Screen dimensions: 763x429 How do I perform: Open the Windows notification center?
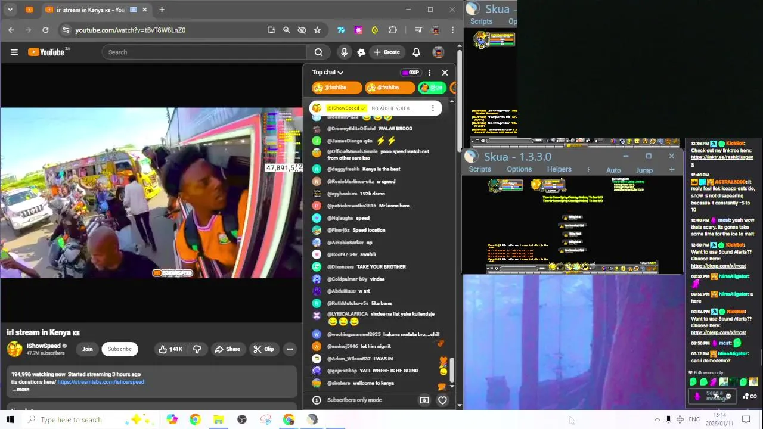(746, 419)
